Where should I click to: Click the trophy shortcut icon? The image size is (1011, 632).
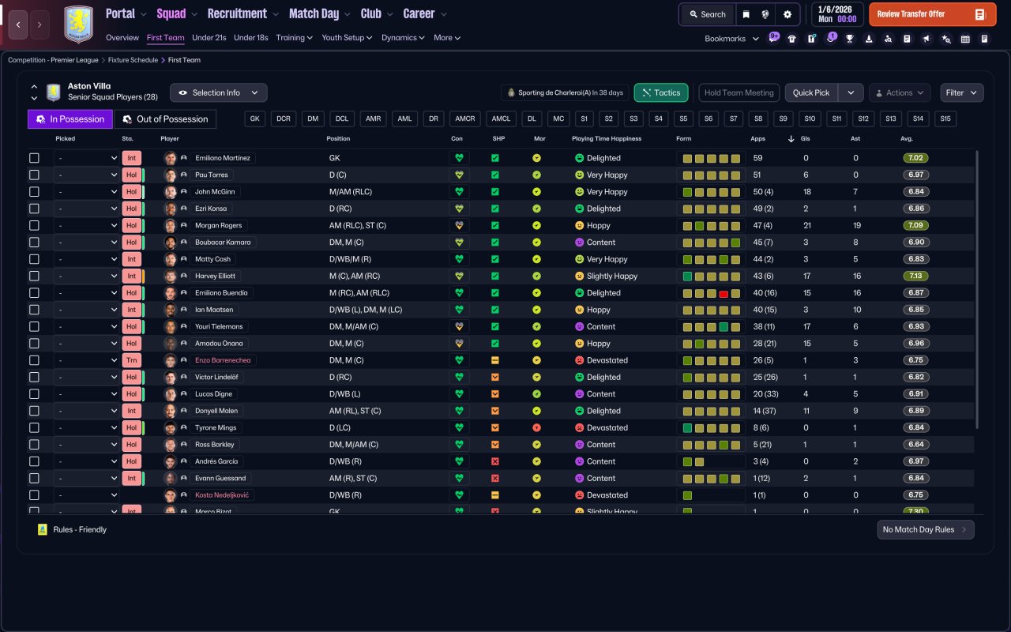(x=850, y=39)
